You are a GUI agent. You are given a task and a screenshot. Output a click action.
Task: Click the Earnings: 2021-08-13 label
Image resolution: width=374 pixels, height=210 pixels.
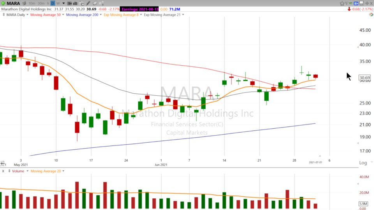140,9
